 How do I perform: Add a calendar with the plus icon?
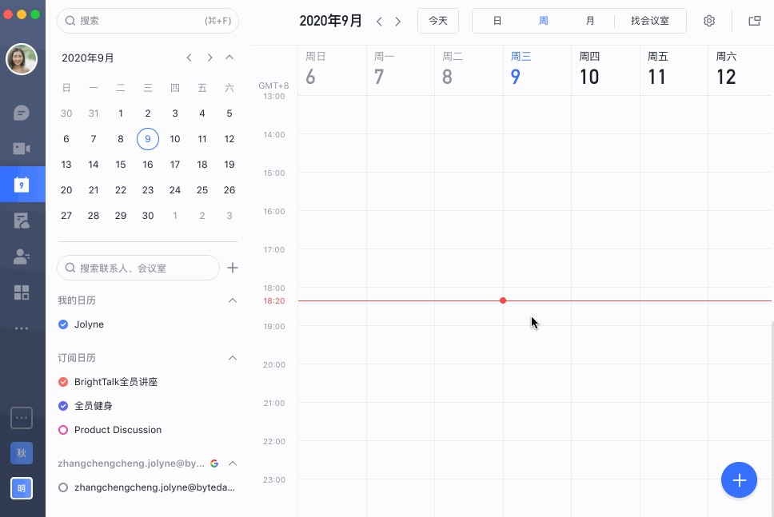[x=233, y=268]
